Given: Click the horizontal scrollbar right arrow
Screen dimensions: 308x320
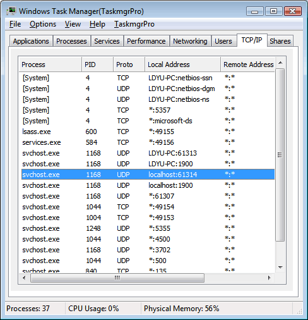Looking at the screenshot, I should (269, 278).
